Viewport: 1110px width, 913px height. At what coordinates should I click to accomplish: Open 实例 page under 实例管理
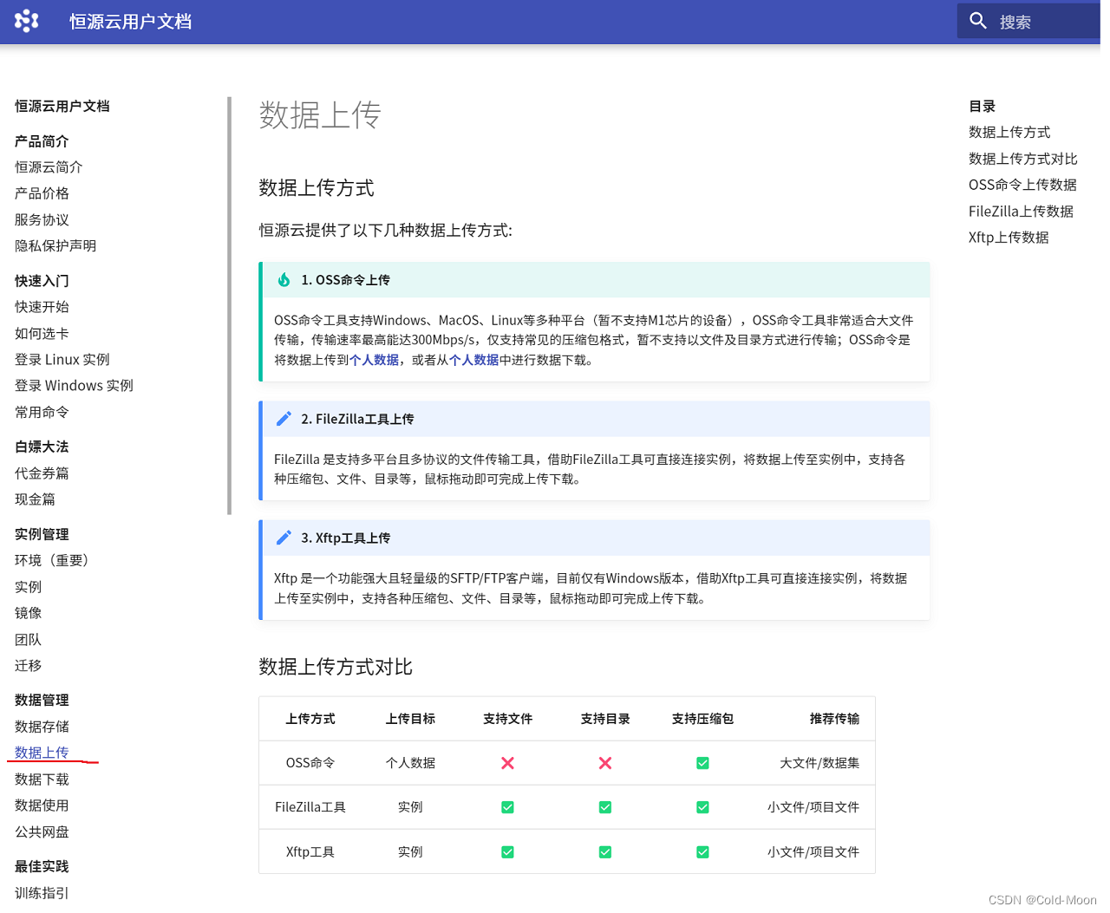[28, 587]
